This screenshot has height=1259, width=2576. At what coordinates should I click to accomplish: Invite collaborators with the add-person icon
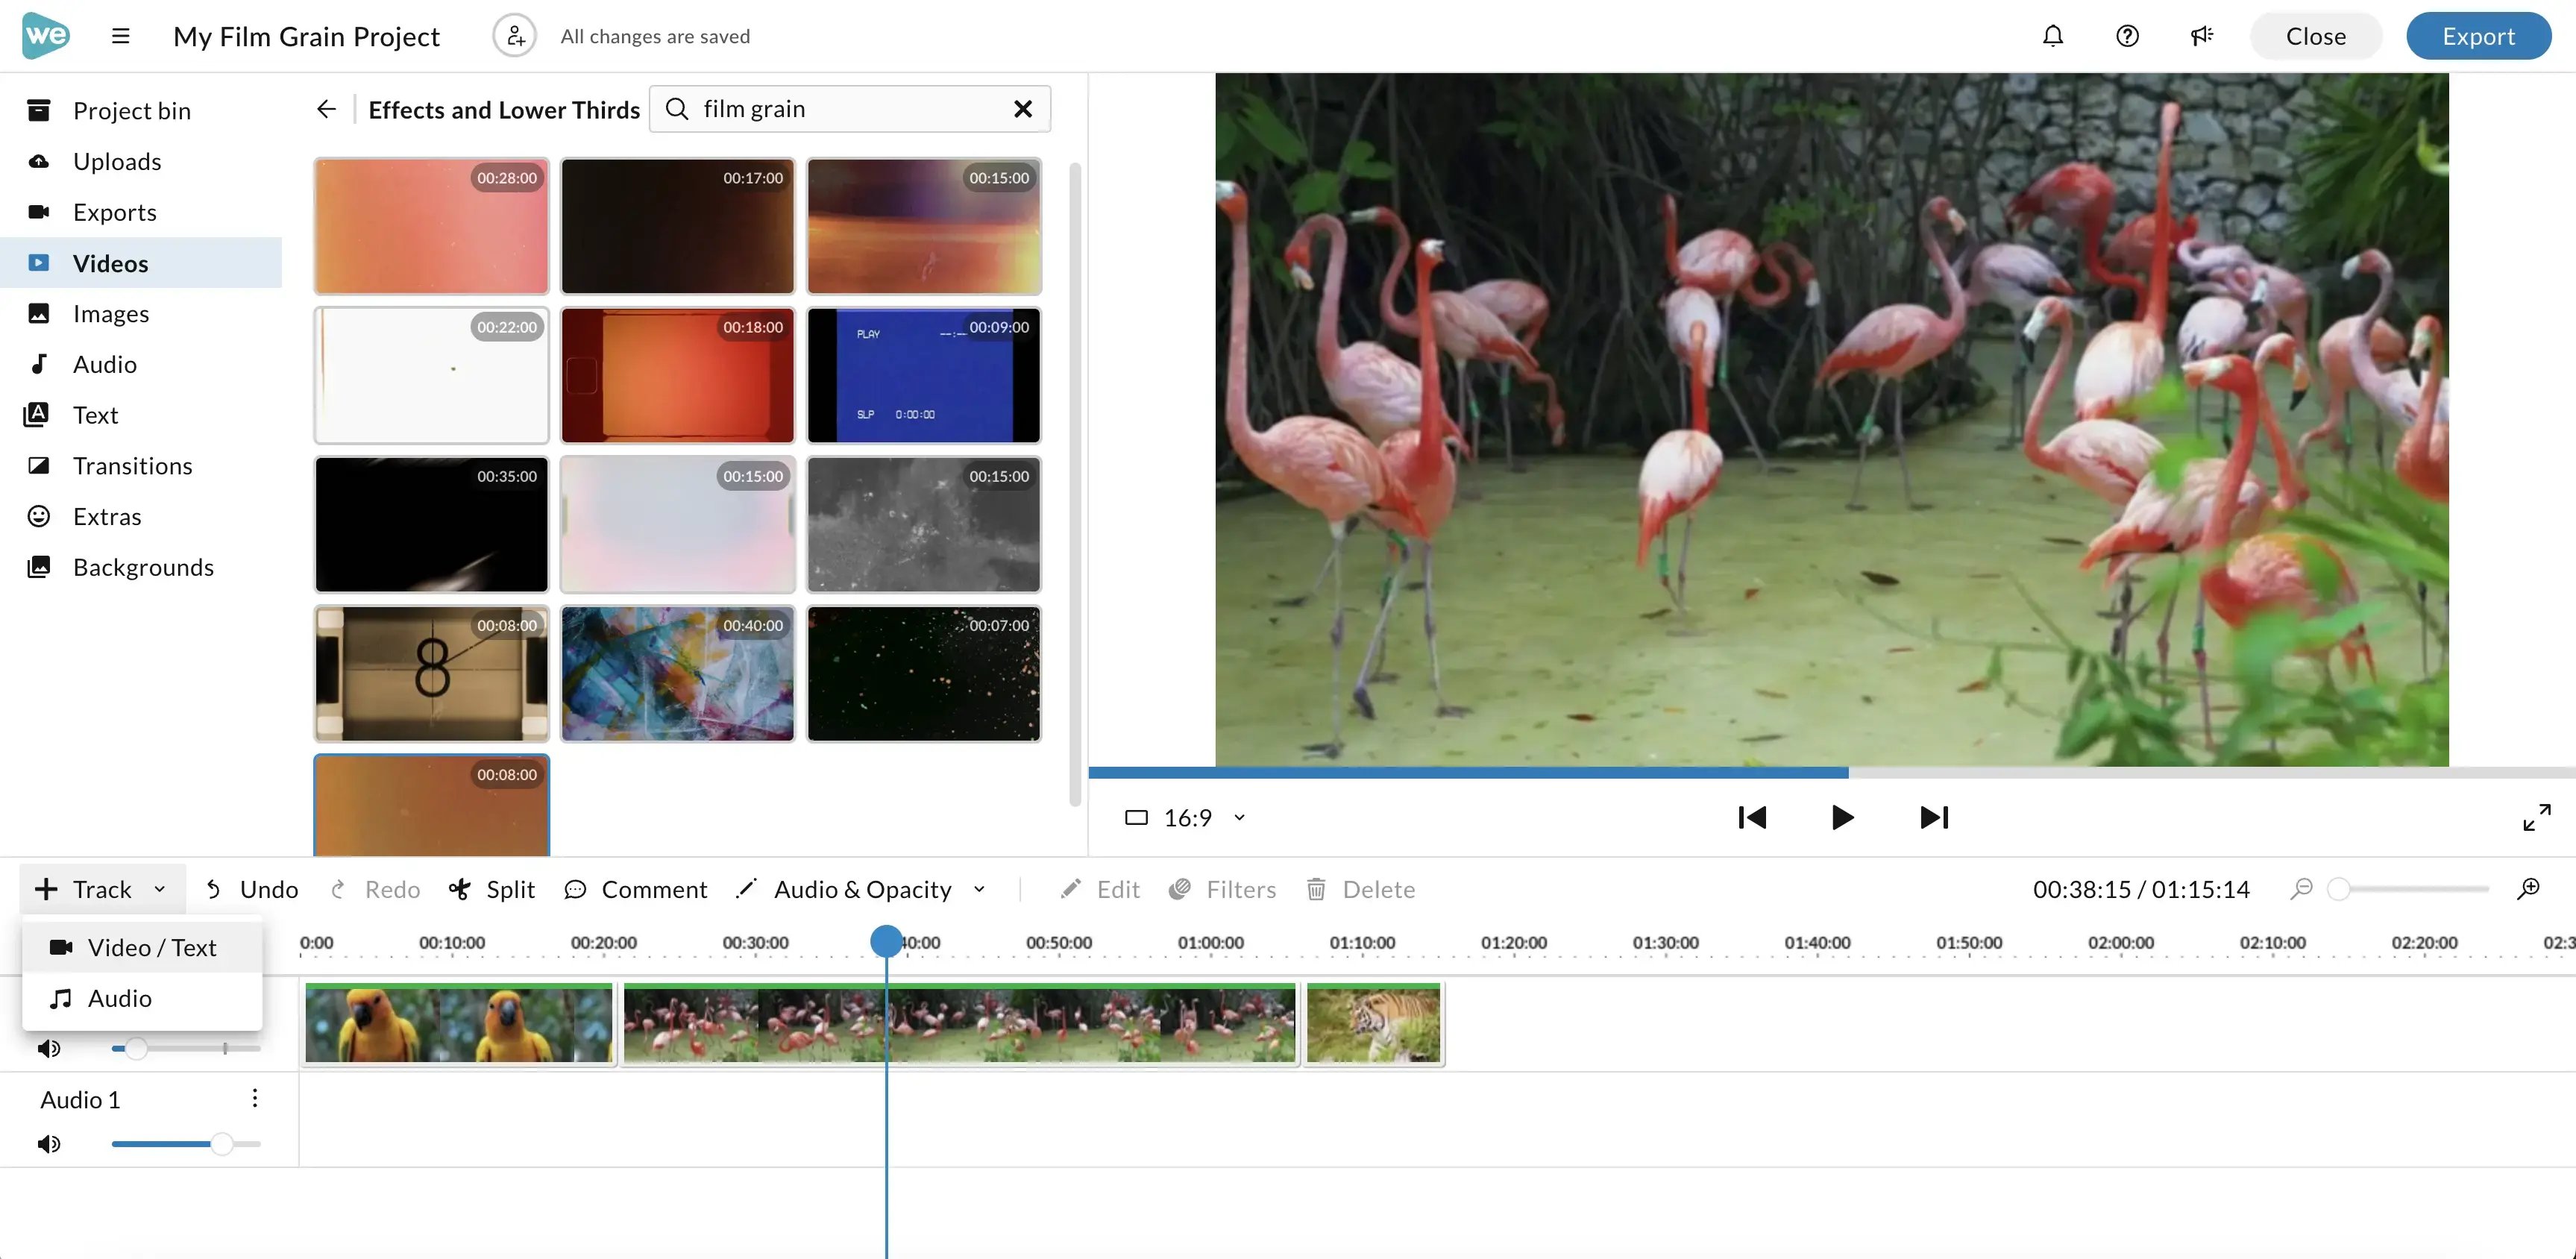click(514, 36)
